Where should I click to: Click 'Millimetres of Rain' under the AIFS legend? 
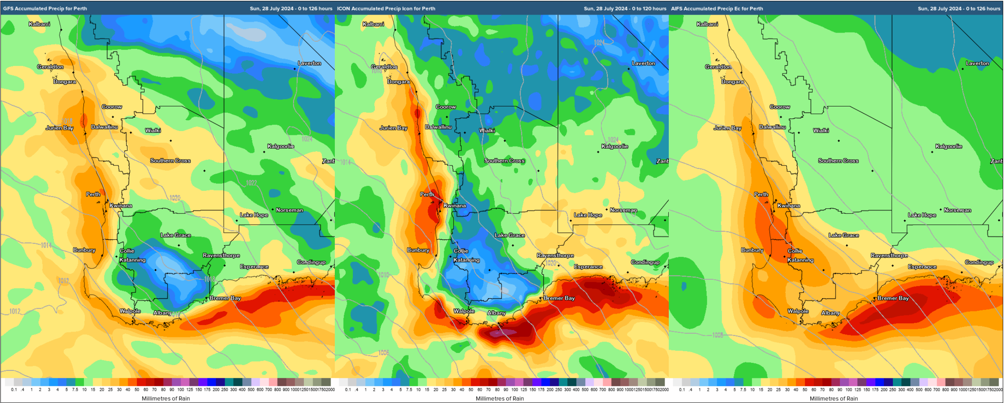[834, 398]
